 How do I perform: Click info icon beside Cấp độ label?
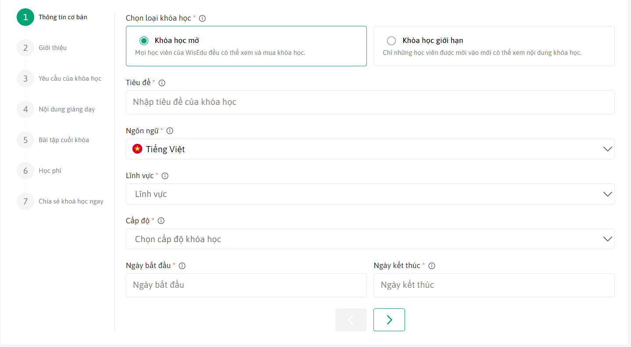click(161, 221)
